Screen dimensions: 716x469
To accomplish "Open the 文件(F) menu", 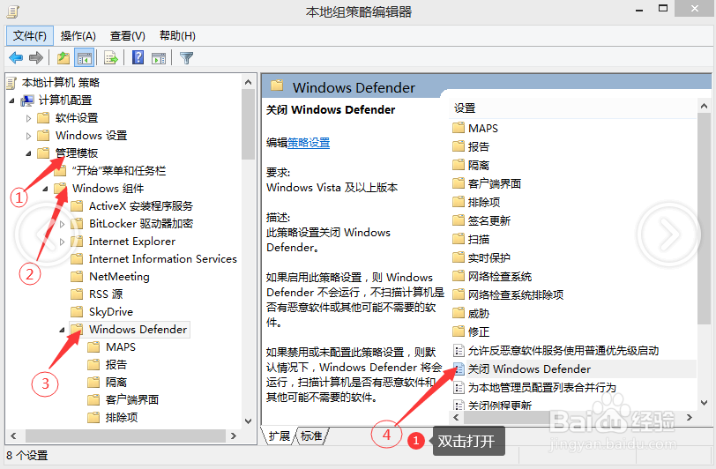I will tap(30, 35).
